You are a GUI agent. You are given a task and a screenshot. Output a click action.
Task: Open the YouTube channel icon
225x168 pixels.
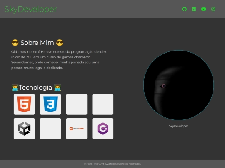click(x=203, y=9)
